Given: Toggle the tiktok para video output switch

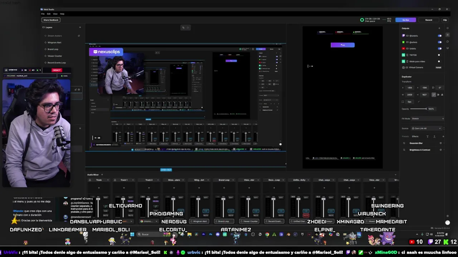Looking at the screenshot, I should click(439, 61).
